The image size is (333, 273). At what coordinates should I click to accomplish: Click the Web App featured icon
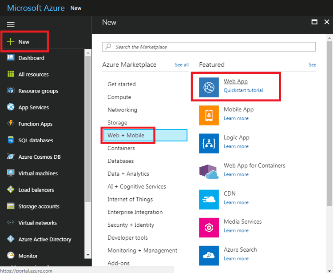(209, 87)
